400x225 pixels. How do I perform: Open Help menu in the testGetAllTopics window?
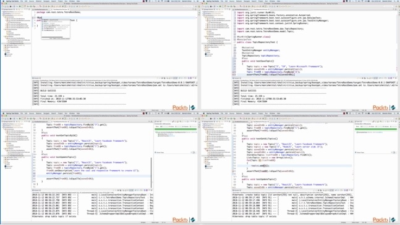click(278, 113)
